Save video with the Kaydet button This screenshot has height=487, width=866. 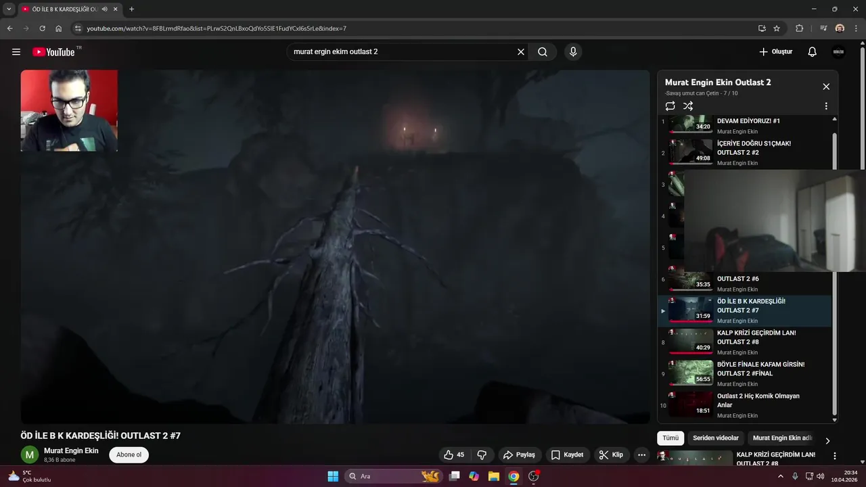coord(567,455)
